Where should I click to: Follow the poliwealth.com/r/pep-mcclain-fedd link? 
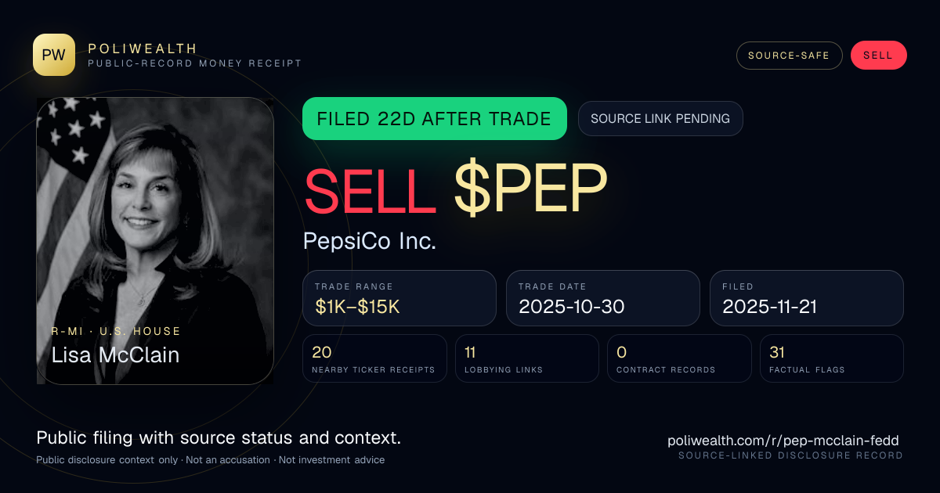(x=783, y=441)
